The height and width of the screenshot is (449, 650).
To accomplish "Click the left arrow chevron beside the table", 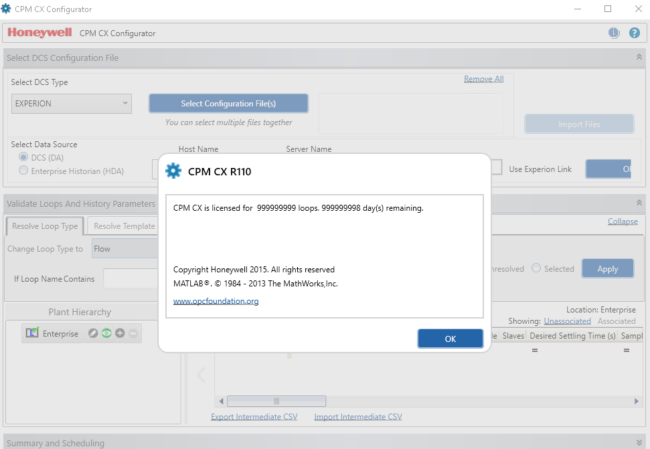I will (x=201, y=375).
